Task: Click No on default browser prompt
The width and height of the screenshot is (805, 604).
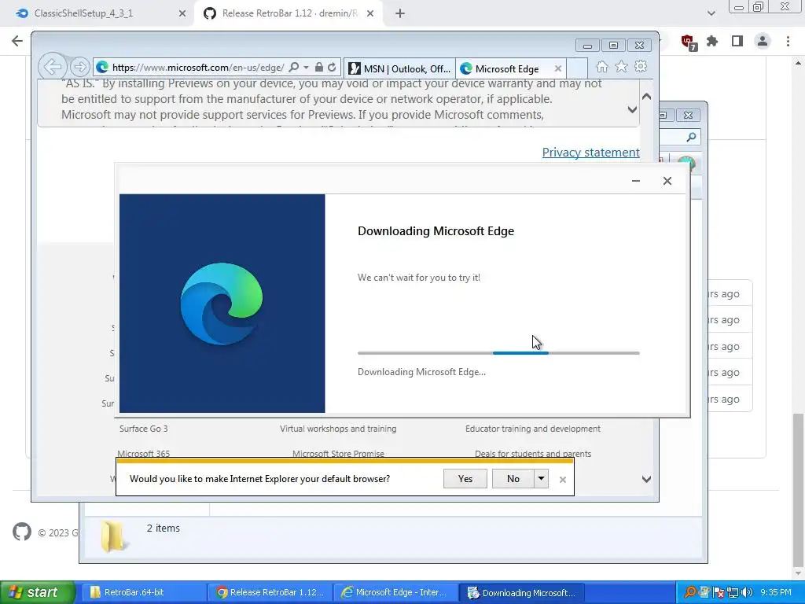Action: click(x=513, y=479)
